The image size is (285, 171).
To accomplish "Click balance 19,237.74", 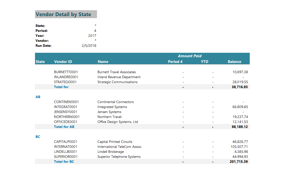I will (x=240, y=117).
